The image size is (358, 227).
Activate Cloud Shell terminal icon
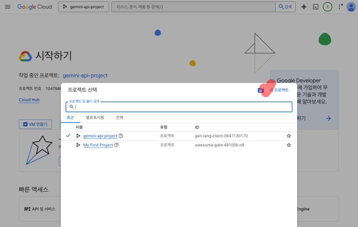point(316,7)
